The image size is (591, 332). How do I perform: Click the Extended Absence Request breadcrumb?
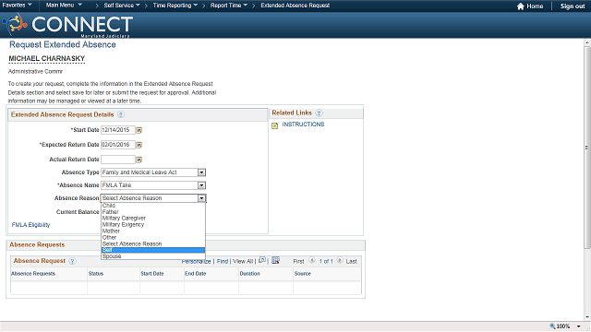295,6
